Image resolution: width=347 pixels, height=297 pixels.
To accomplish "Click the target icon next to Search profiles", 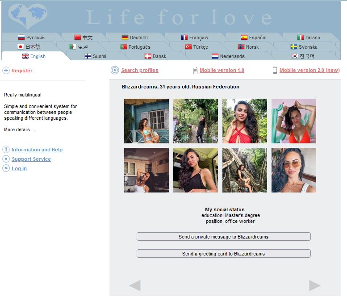I will (115, 70).
